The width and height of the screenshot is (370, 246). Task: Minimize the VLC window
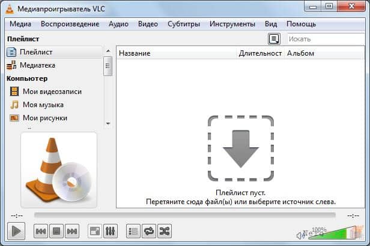(x=313, y=7)
